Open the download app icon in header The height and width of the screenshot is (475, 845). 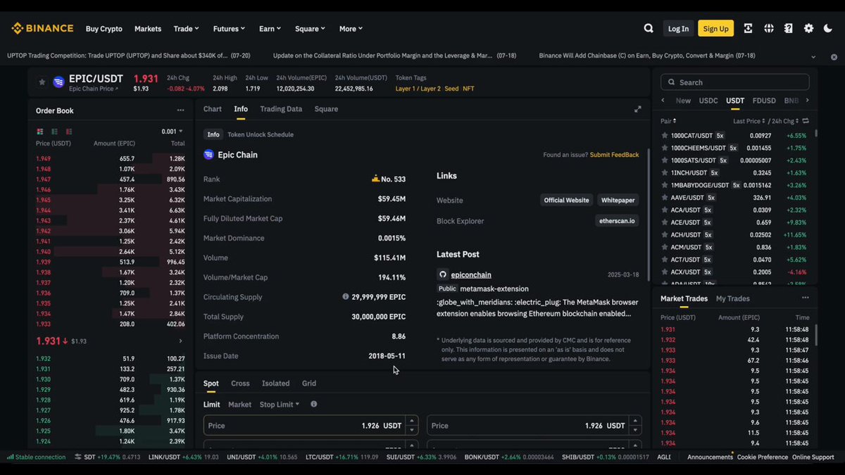(x=748, y=29)
